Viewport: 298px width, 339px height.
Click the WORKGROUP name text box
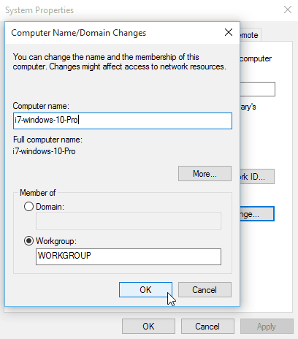[129, 256]
